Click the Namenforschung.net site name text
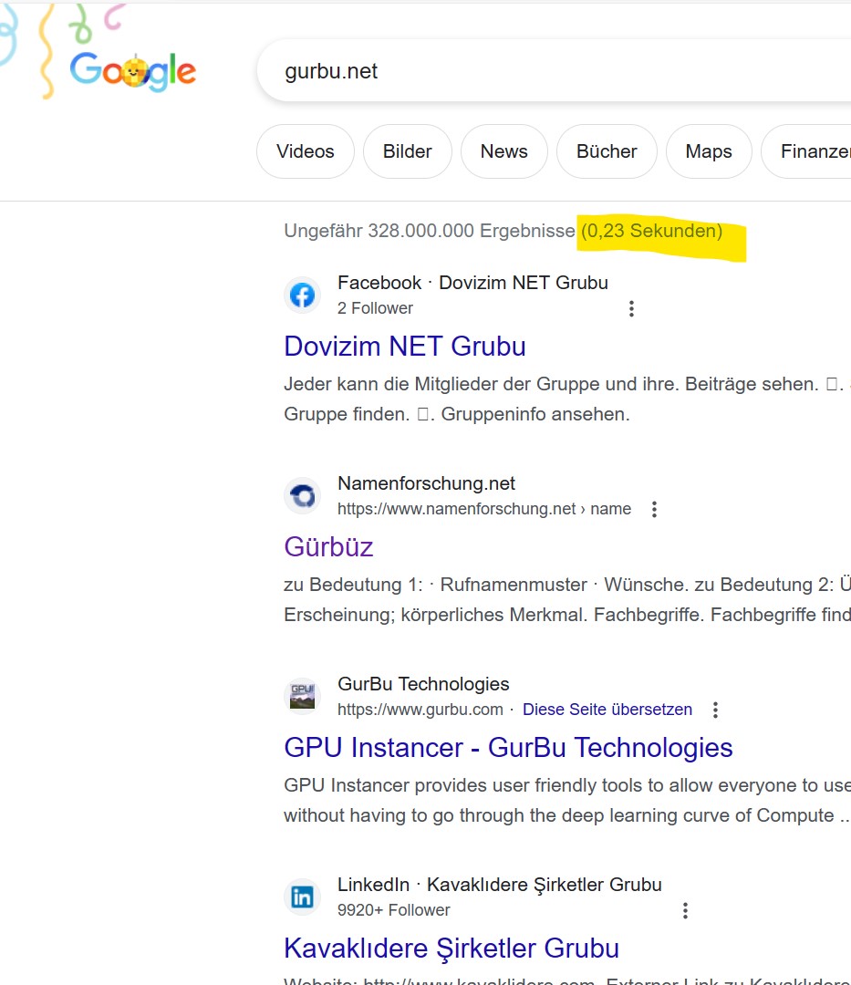Viewport: 851px width, 985px height. (x=426, y=483)
